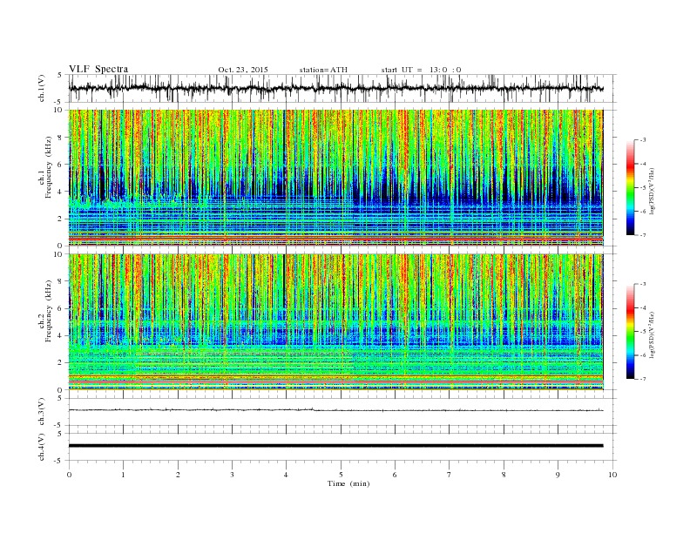Click the "VLF Spectra" plot title

pos(98,69)
